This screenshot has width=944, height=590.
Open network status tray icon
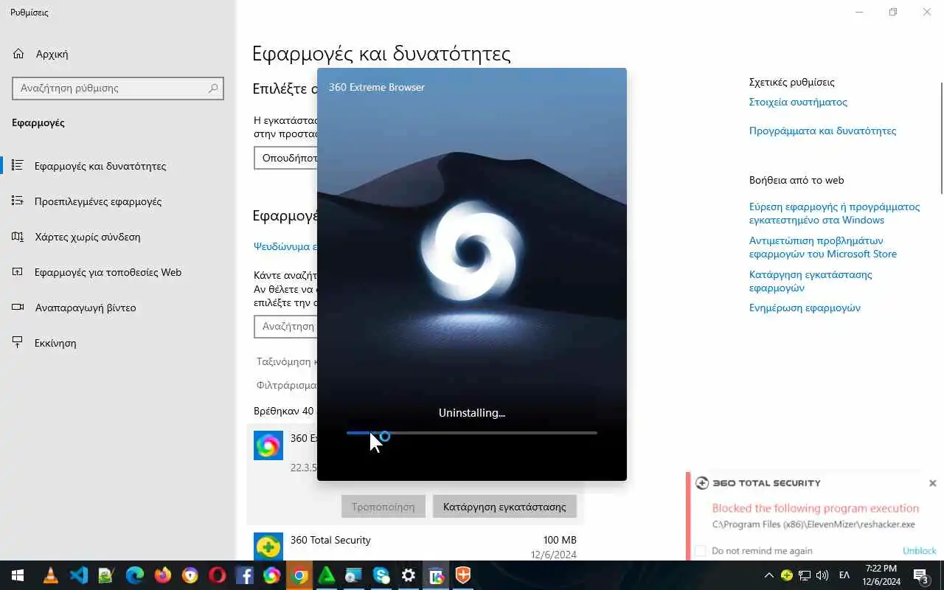coord(805,575)
